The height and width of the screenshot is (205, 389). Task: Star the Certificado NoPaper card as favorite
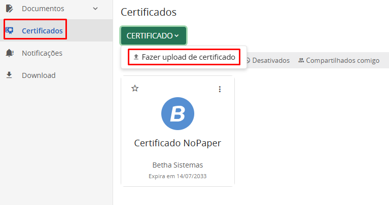click(135, 89)
